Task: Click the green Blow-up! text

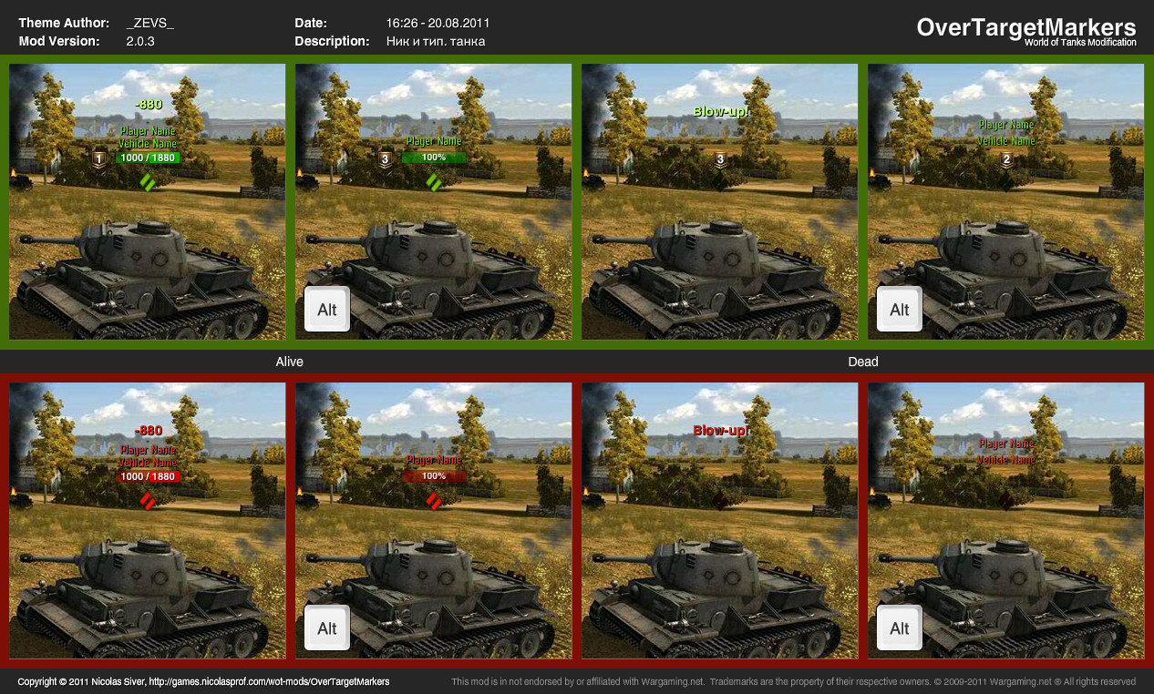Action: point(720,111)
